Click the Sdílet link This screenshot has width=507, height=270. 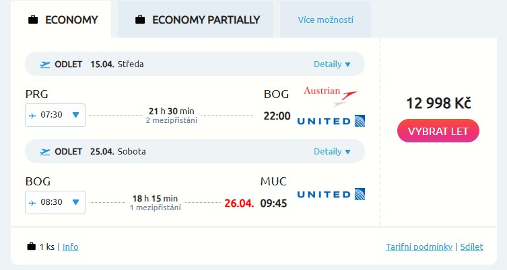tap(471, 246)
